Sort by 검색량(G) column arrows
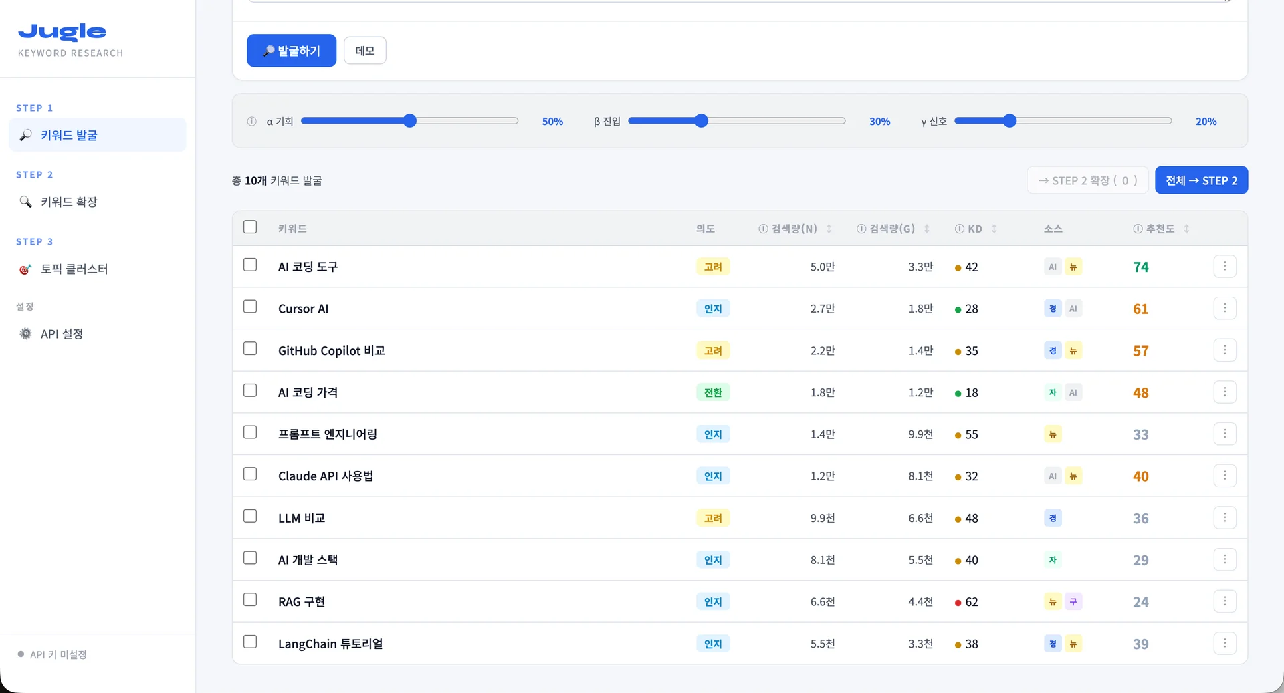 tap(927, 229)
